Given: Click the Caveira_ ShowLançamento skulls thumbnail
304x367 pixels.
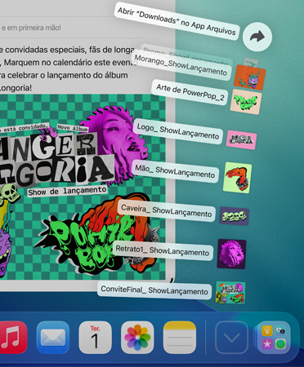Looking at the screenshot, I should tap(234, 216).
